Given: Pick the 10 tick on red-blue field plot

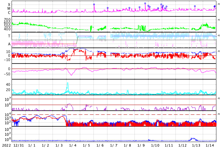Looking at the screenshot, I should pyautogui.click(x=8, y=52).
